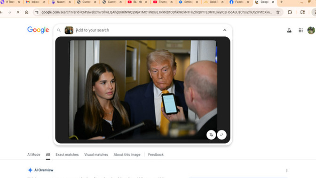Open the About this image tab

127,154
